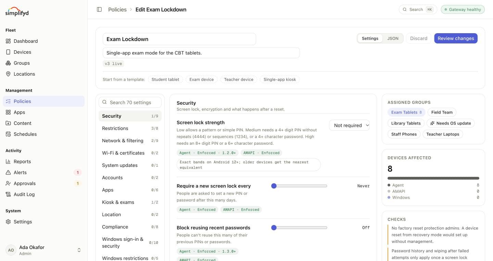Image resolution: width=493 pixels, height=261 pixels.
Task: Expand the Ada Okafor account menu
Action: [43, 250]
